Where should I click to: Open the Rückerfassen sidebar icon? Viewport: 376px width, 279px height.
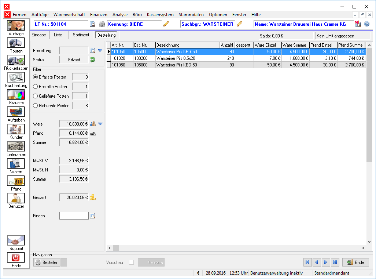[16, 60]
